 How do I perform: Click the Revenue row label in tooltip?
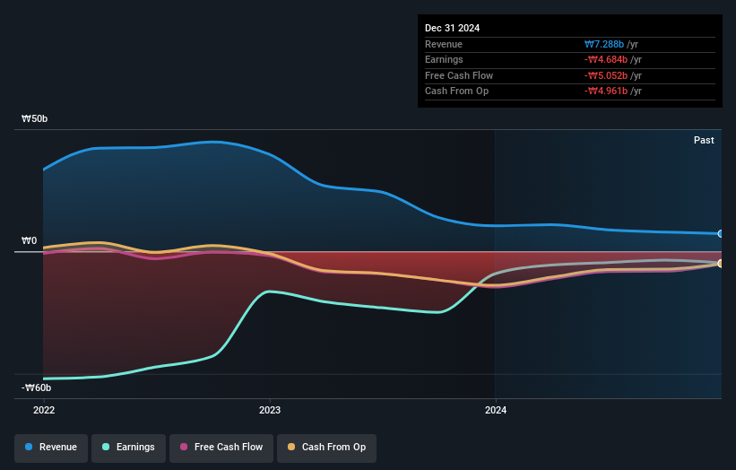[x=444, y=44]
